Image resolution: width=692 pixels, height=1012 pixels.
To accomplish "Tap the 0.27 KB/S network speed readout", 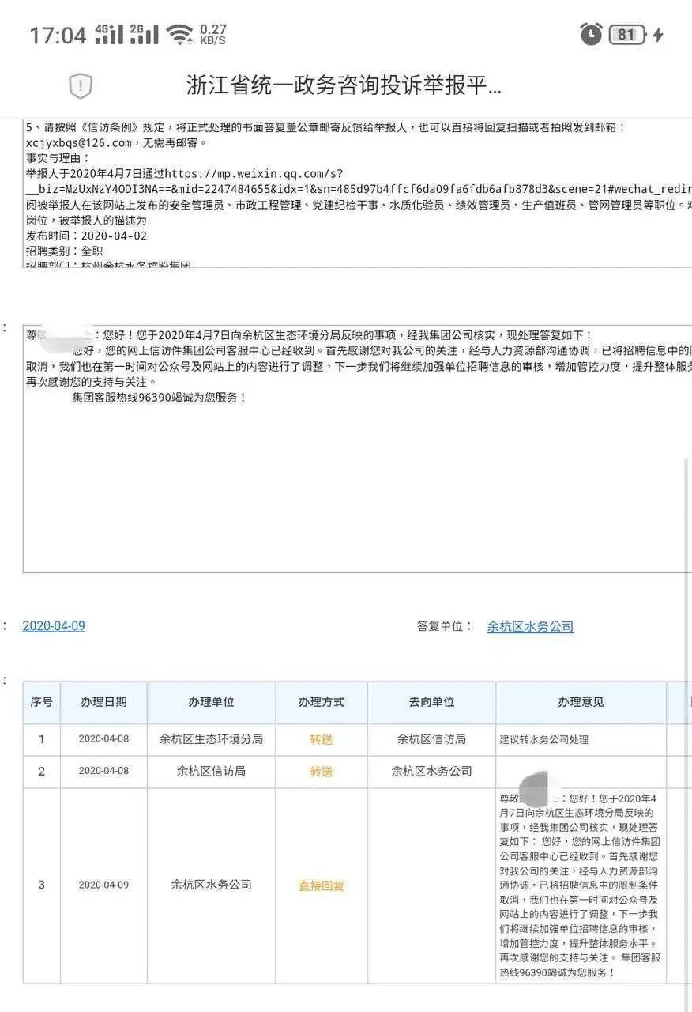I will pos(212,34).
